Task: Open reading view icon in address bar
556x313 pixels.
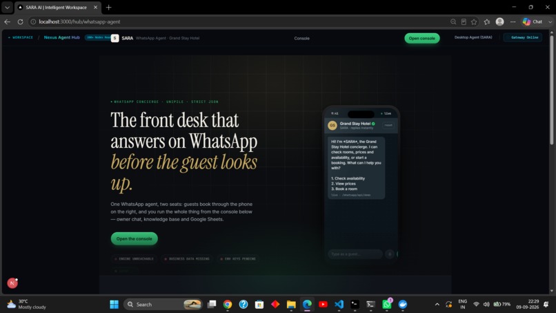Action: tap(464, 21)
